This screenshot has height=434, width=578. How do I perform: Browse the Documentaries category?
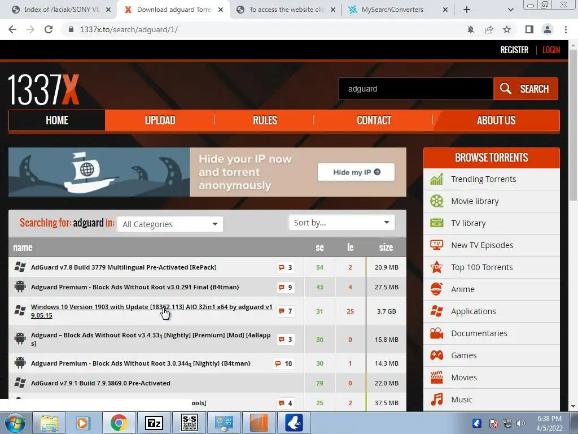click(479, 333)
